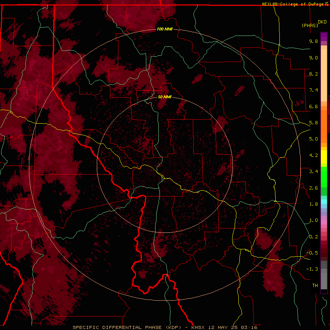Click the 50 NMI range ring label
Image resolution: width=330 pixels, height=330 pixels.
(165, 97)
